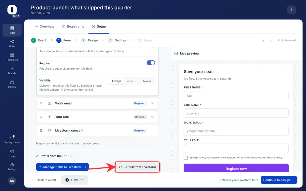Open the three-dot more options menu
Screen dimensions: 306x191
[x=292, y=10]
